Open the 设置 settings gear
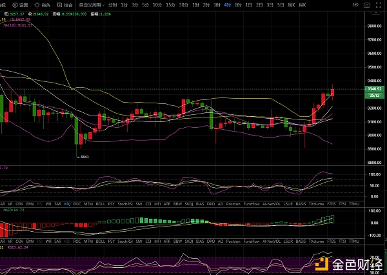The height and width of the screenshot is (275, 387). [x=20, y=5]
